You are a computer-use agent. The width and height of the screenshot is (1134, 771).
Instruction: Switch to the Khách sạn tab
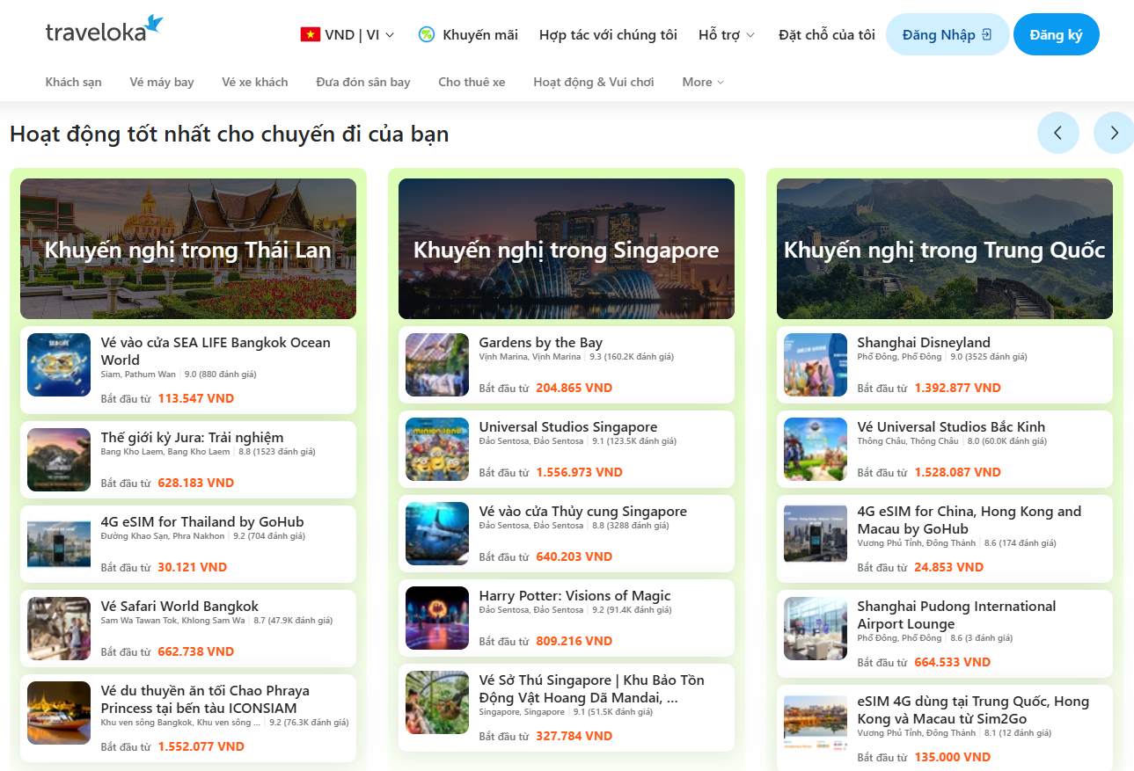tap(73, 82)
